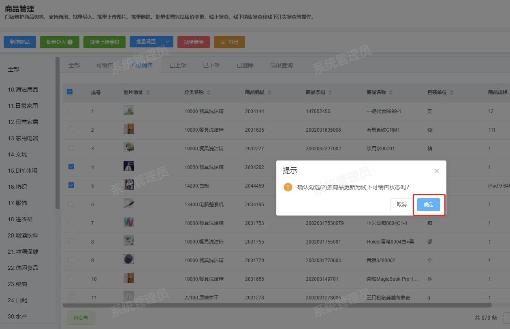The width and height of the screenshot is (510, 329).
Task: Sort by 商品编码 column arrows
Action: pyautogui.click(x=269, y=92)
